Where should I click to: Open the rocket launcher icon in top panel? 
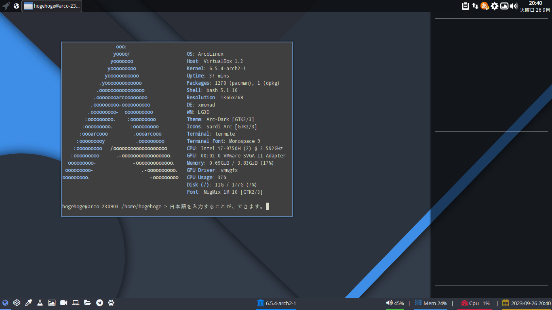coord(6,6)
